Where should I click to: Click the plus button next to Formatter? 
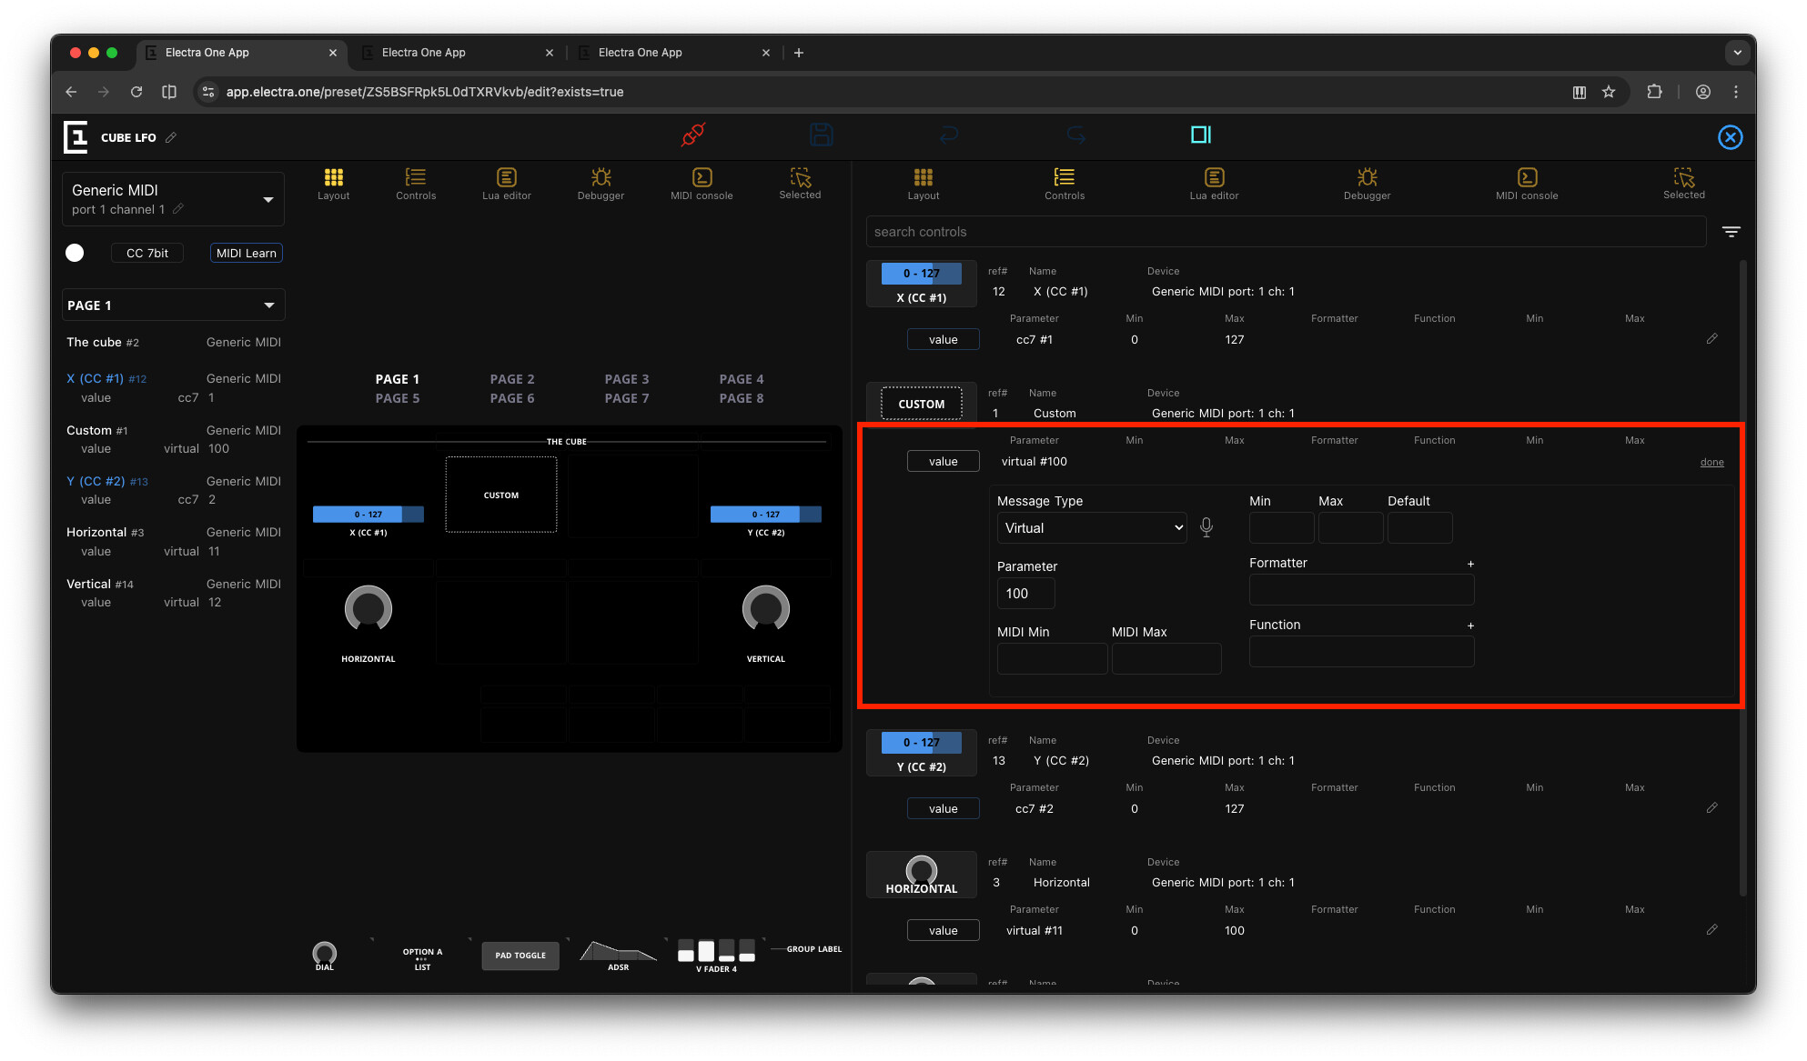1470,564
